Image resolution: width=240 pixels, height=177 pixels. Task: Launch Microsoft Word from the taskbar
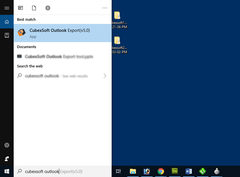(x=188, y=171)
